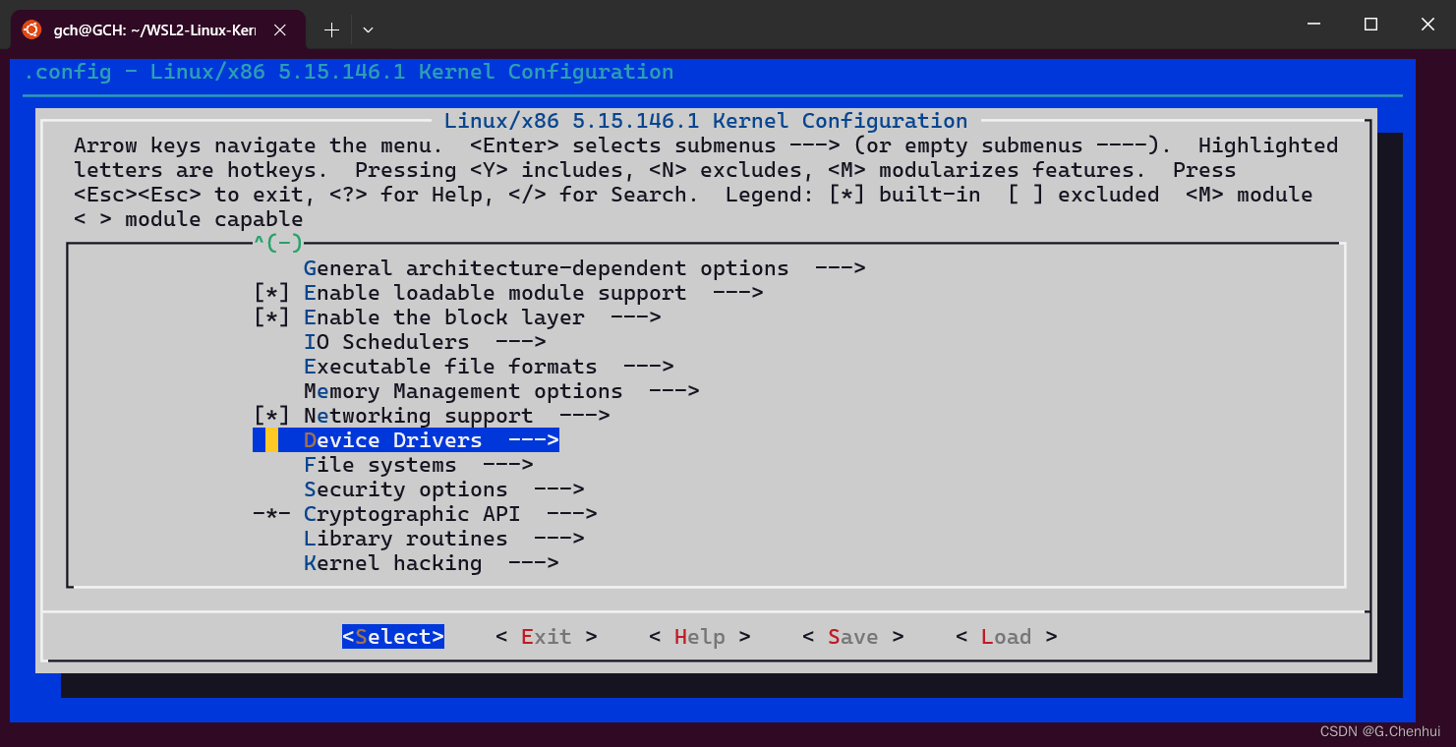Click the Select button
The width and height of the screenshot is (1456, 747).
pyautogui.click(x=393, y=637)
